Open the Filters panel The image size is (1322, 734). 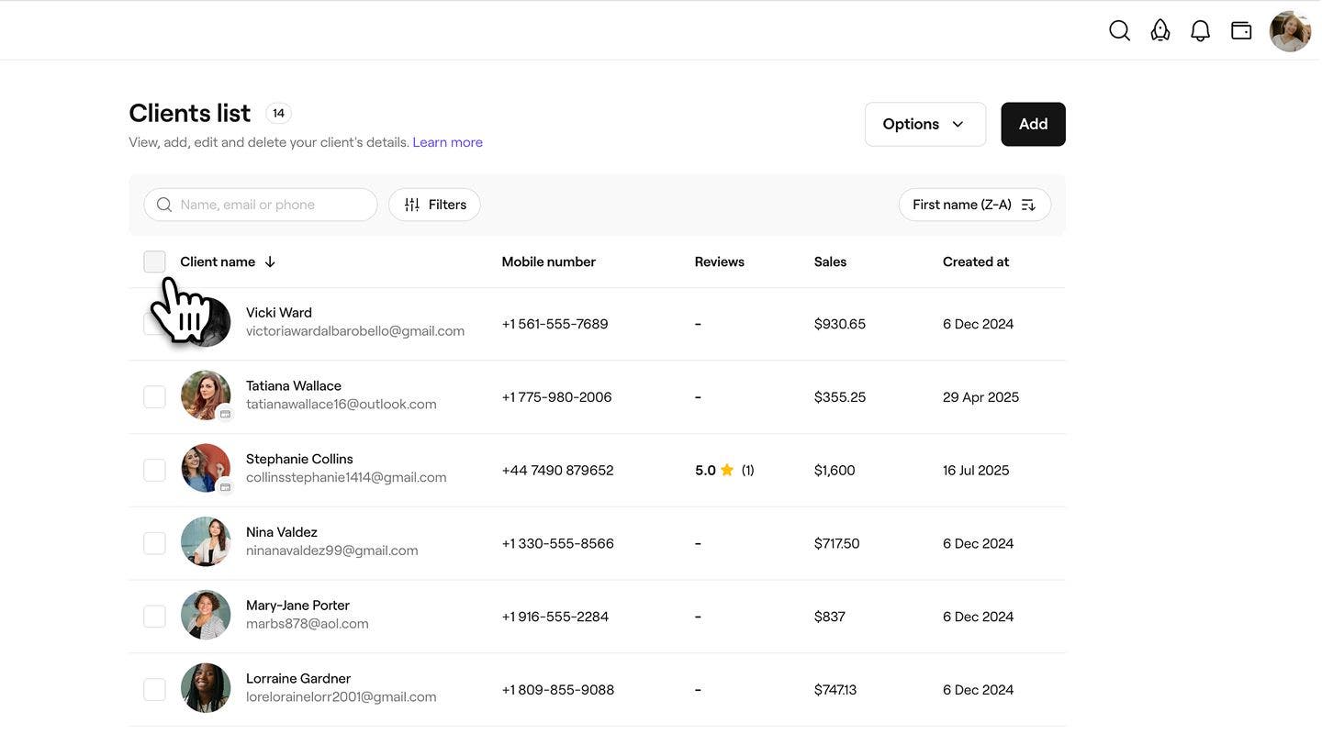pos(434,205)
